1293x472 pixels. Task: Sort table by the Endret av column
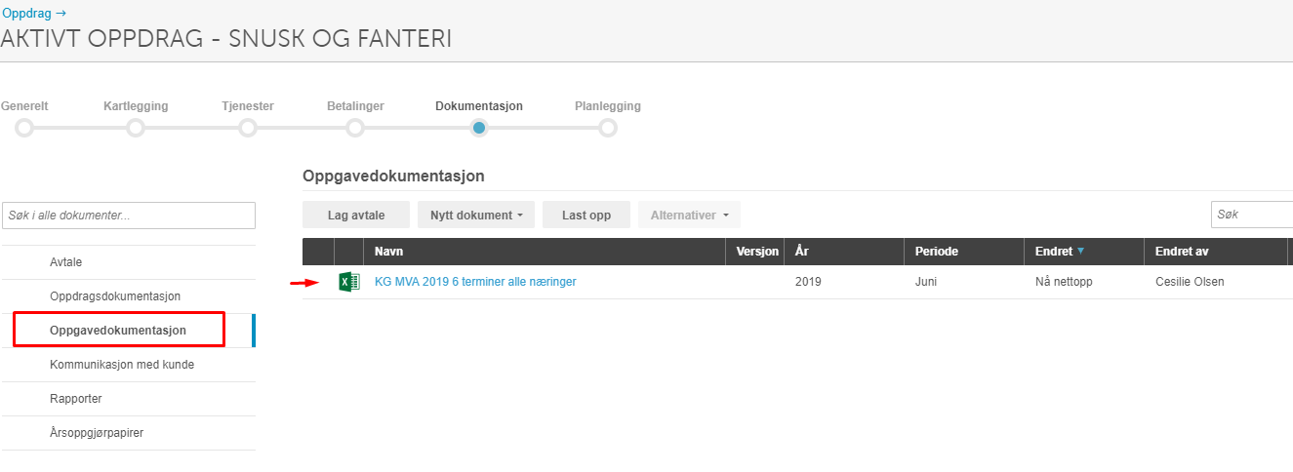[1216, 252]
